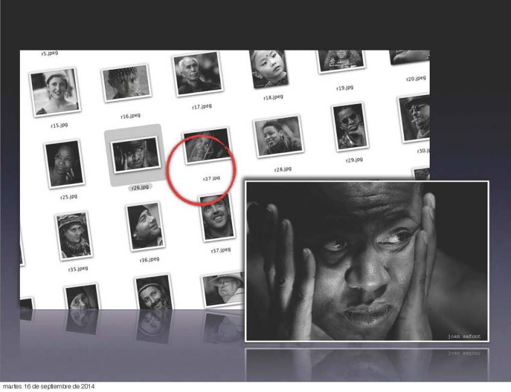Select the r28.jpg thumbnail image
511x392 pixels.
coord(278,137)
